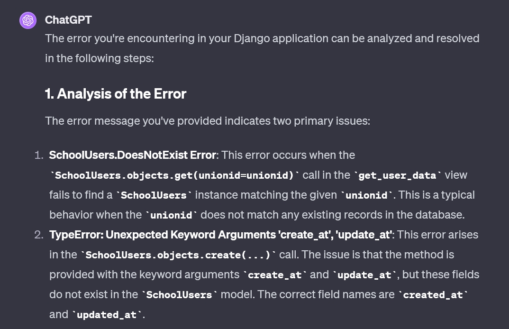Click the created_at inline code snippet

[x=433, y=295]
